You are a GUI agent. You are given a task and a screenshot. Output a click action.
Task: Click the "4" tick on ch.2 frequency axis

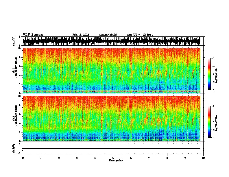pos(20,123)
